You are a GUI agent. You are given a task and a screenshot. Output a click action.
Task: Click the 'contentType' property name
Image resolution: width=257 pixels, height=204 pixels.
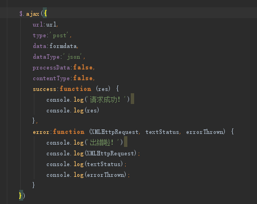coord(51,79)
